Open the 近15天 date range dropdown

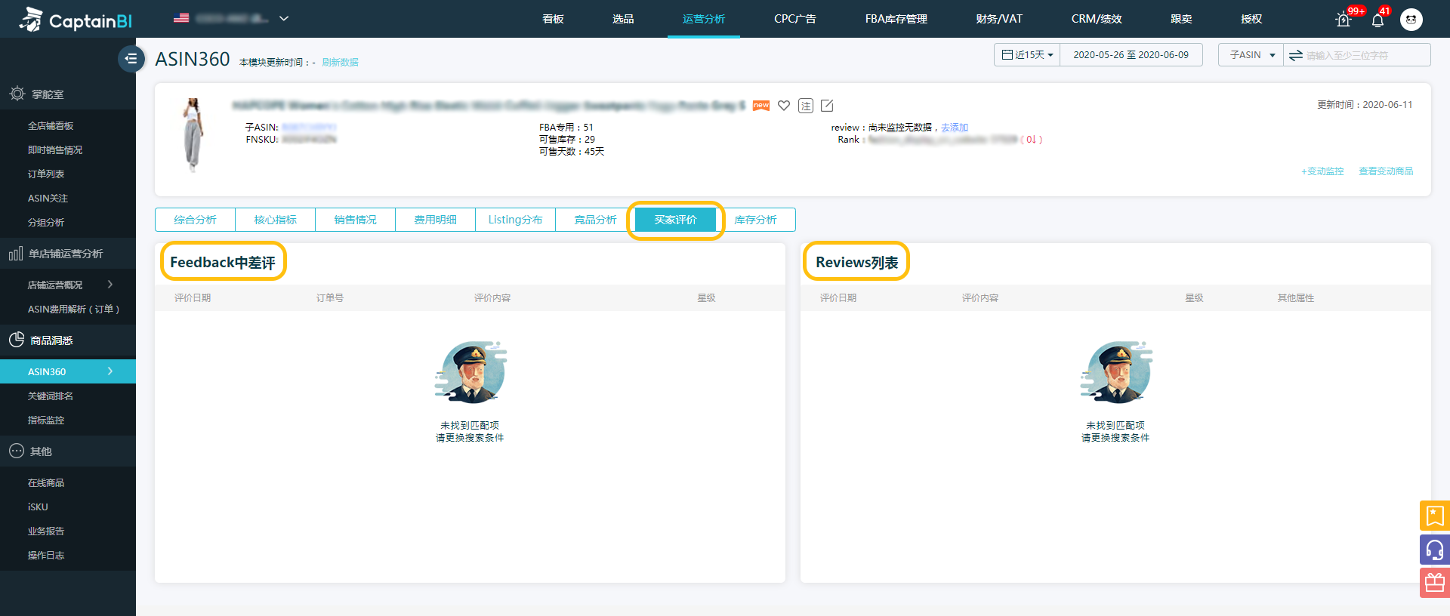pos(1027,55)
